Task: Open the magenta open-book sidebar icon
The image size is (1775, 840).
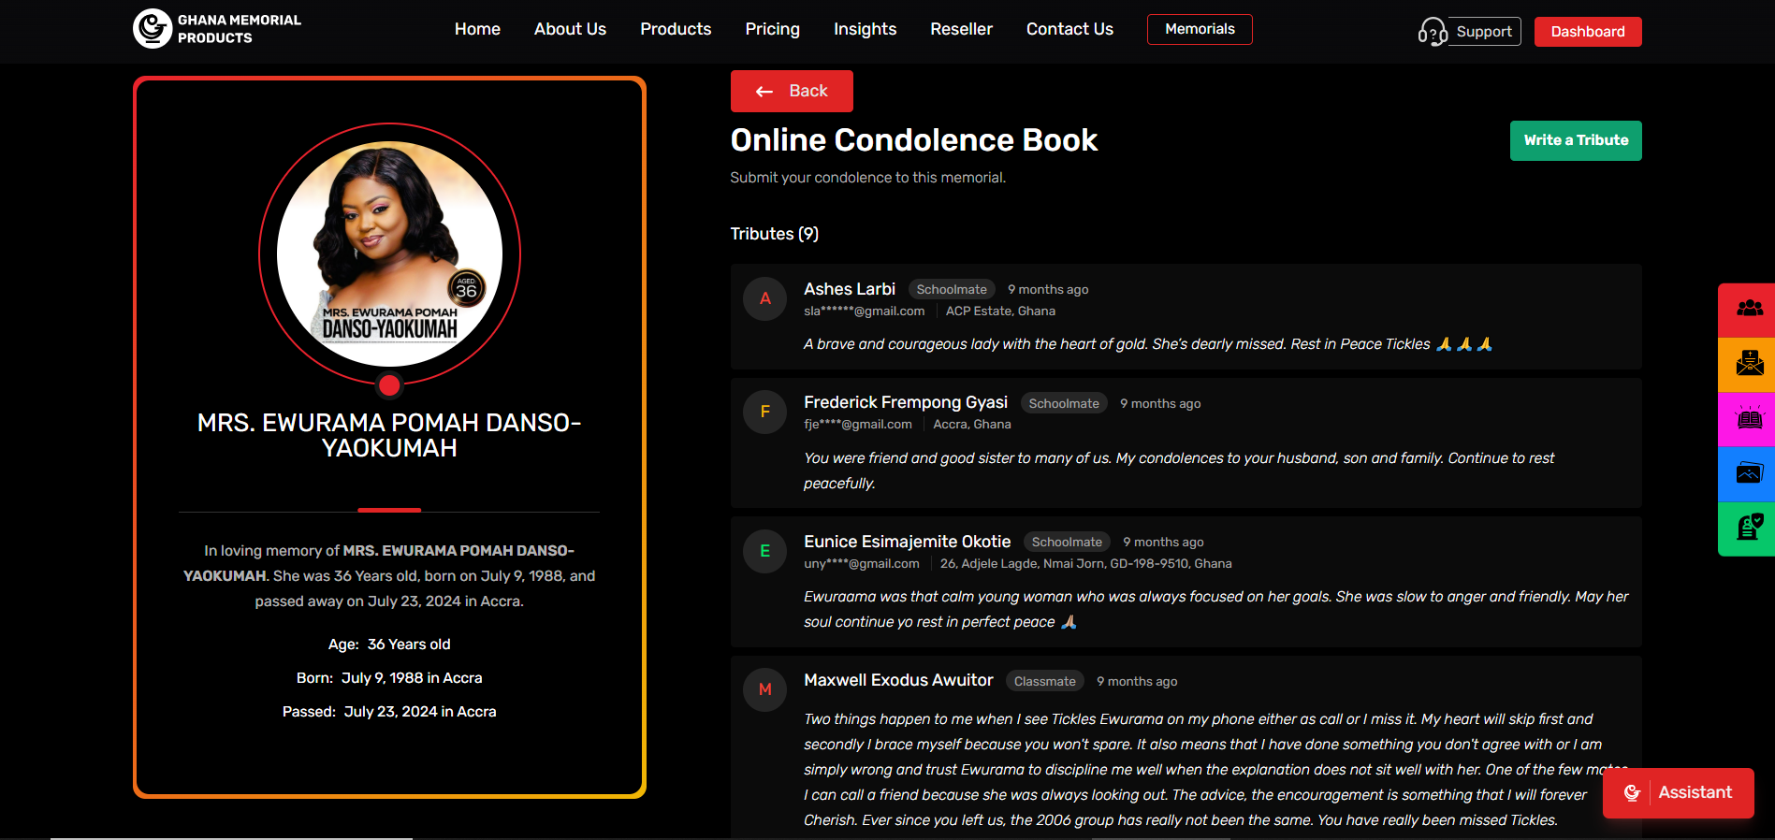Action: 1748,419
